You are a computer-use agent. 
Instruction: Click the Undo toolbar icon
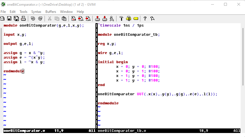click(x=33, y=19)
